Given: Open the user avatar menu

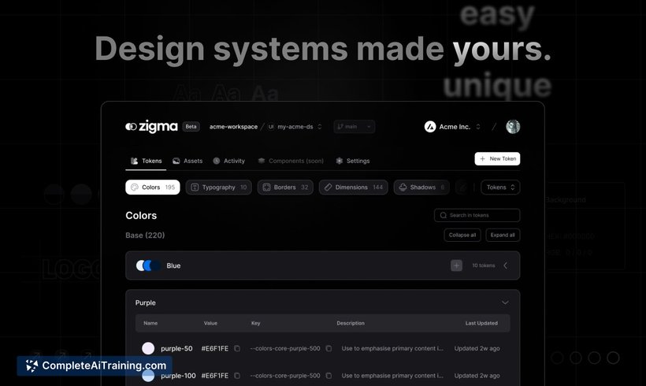Looking at the screenshot, I should (x=513, y=127).
